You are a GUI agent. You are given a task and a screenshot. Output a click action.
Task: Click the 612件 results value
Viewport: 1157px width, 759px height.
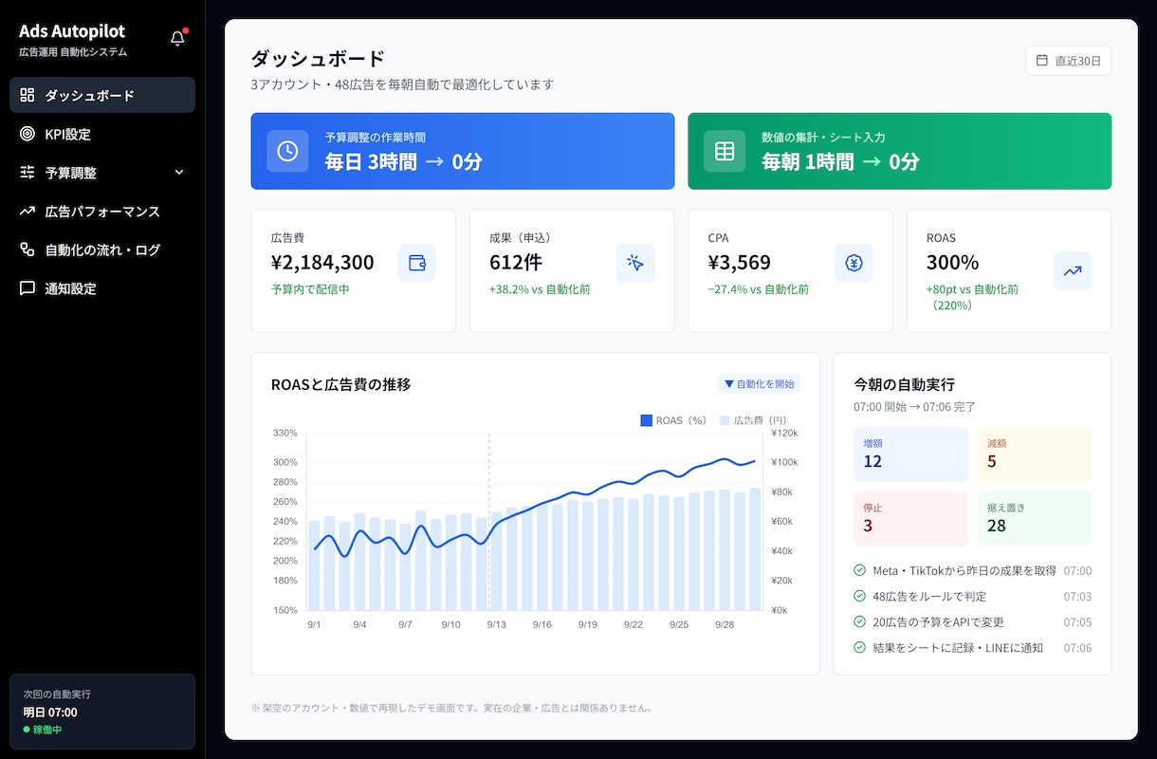516,262
